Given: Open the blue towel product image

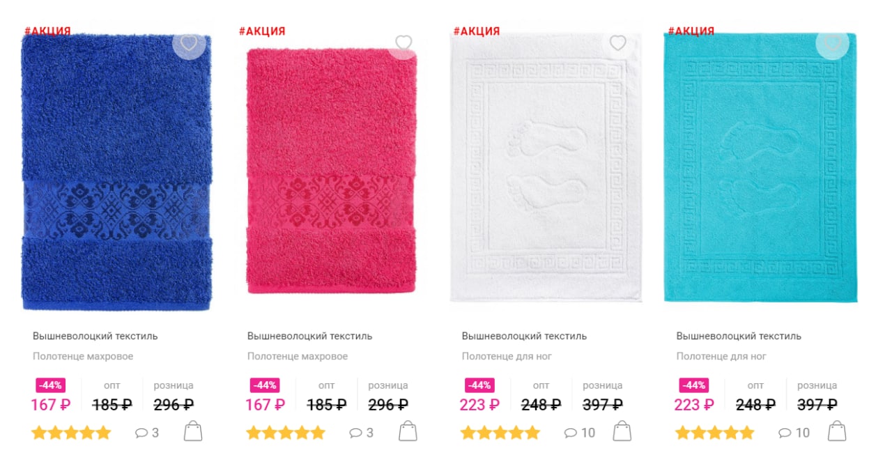Looking at the screenshot, I should (117, 172).
